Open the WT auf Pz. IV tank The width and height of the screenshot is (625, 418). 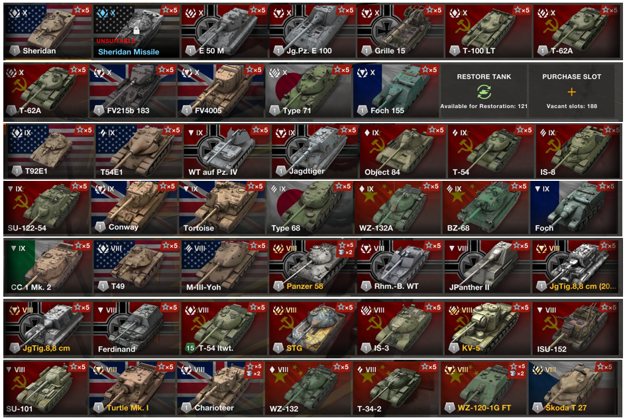point(227,152)
